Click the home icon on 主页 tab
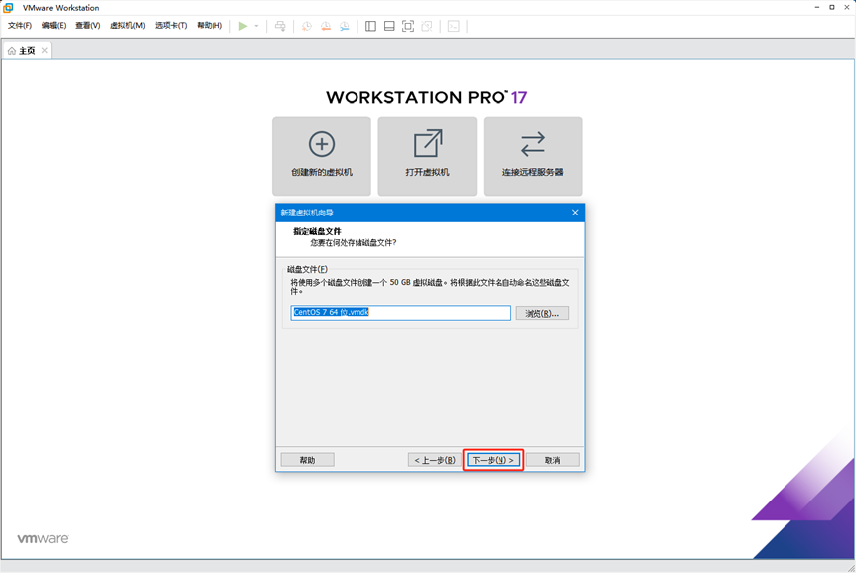Viewport: 856px width, 573px height. tap(12, 51)
